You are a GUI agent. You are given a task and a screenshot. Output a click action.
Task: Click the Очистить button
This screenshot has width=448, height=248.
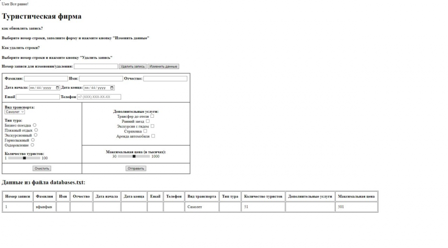[42, 168]
